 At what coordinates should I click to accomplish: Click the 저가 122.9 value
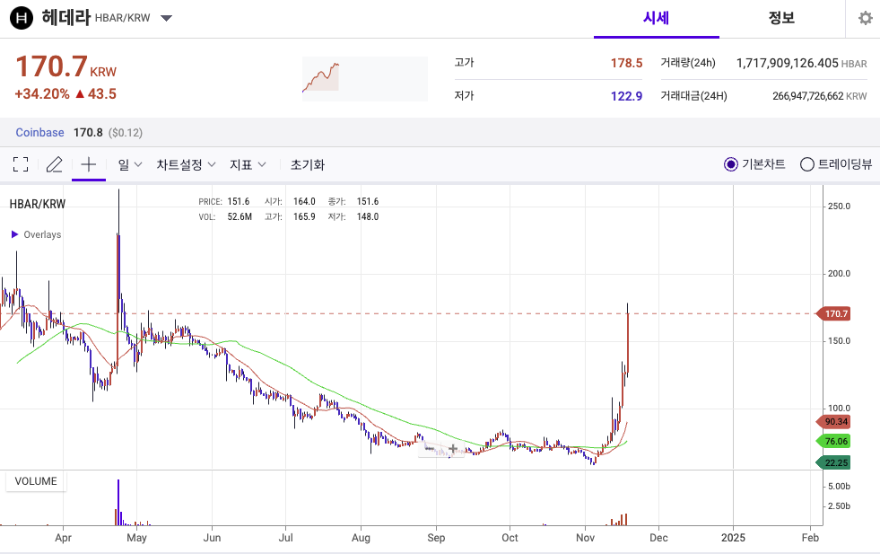(x=626, y=96)
